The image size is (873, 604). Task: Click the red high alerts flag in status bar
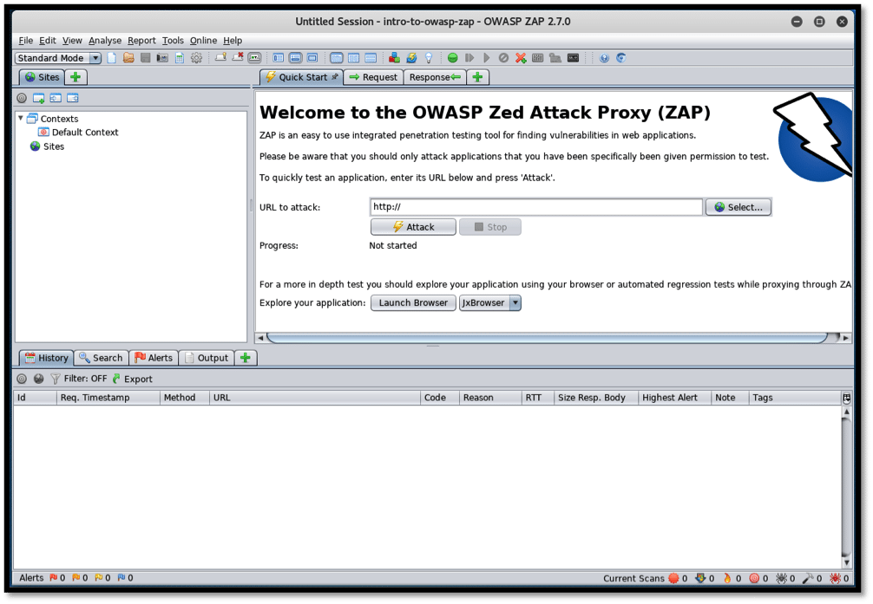point(53,578)
